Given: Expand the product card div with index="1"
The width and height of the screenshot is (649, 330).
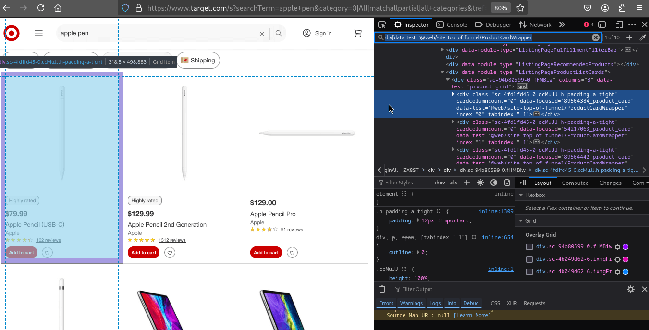Looking at the screenshot, I should tap(453, 122).
